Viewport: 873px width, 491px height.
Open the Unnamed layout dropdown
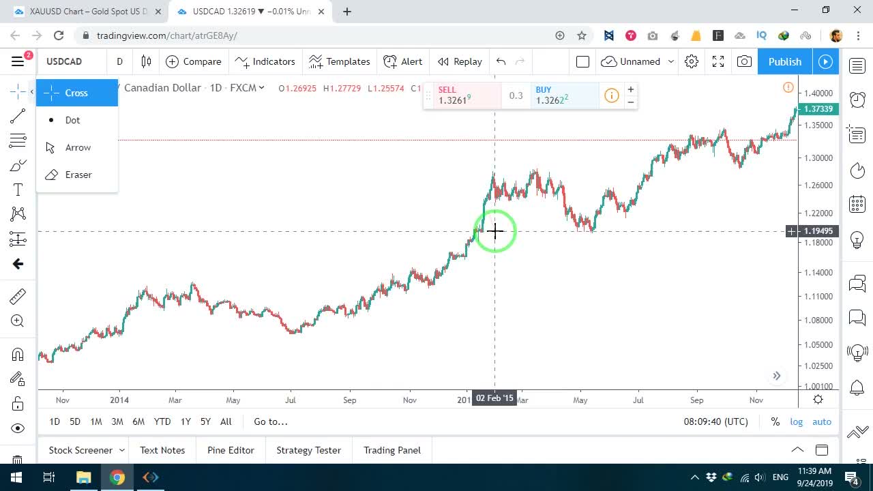(x=637, y=61)
